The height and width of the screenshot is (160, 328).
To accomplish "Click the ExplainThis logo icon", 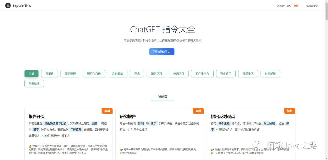I will pos(8,5).
